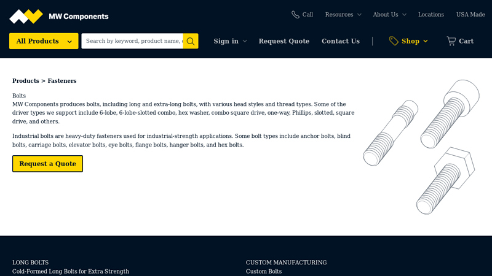Viewport: 492px width, 276px height.
Task: Click the MW Components logo
Action: click(58, 17)
